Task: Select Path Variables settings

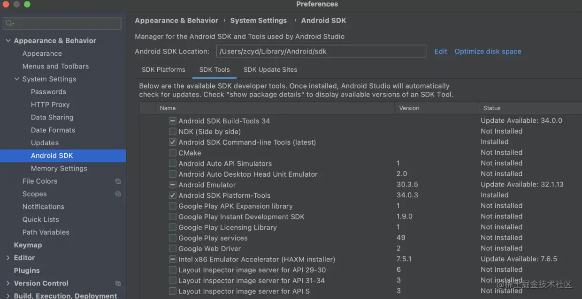Action: [46, 232]
